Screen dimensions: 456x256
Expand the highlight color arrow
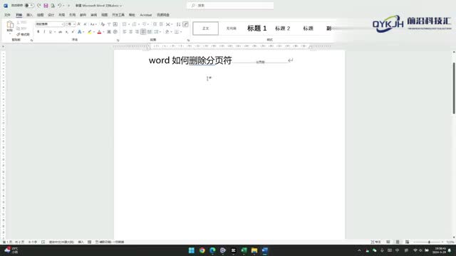[x=94, y=32]
